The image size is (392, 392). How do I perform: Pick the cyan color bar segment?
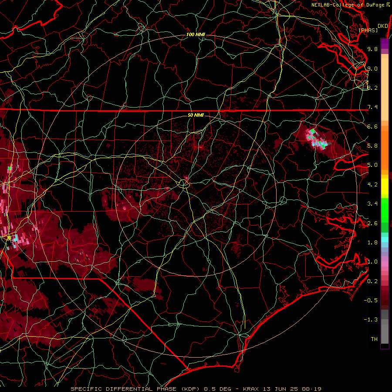(x=385, y=240)
